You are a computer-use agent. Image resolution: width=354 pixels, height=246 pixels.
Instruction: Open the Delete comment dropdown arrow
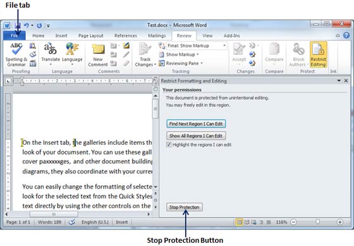119,46
